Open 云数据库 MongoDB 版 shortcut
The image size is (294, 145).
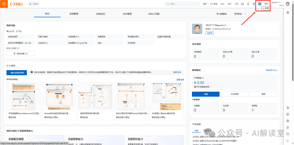[80, 43]
